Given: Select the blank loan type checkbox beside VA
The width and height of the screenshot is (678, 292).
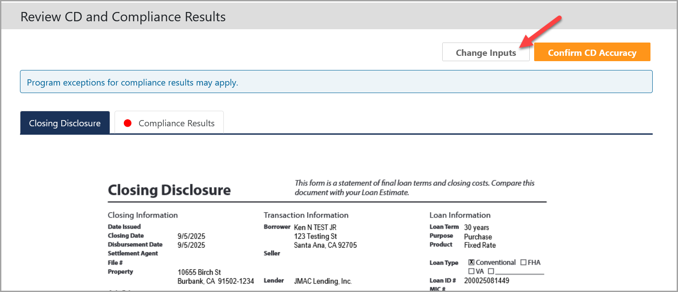Looking at the screenshot, I should (491, 271).
